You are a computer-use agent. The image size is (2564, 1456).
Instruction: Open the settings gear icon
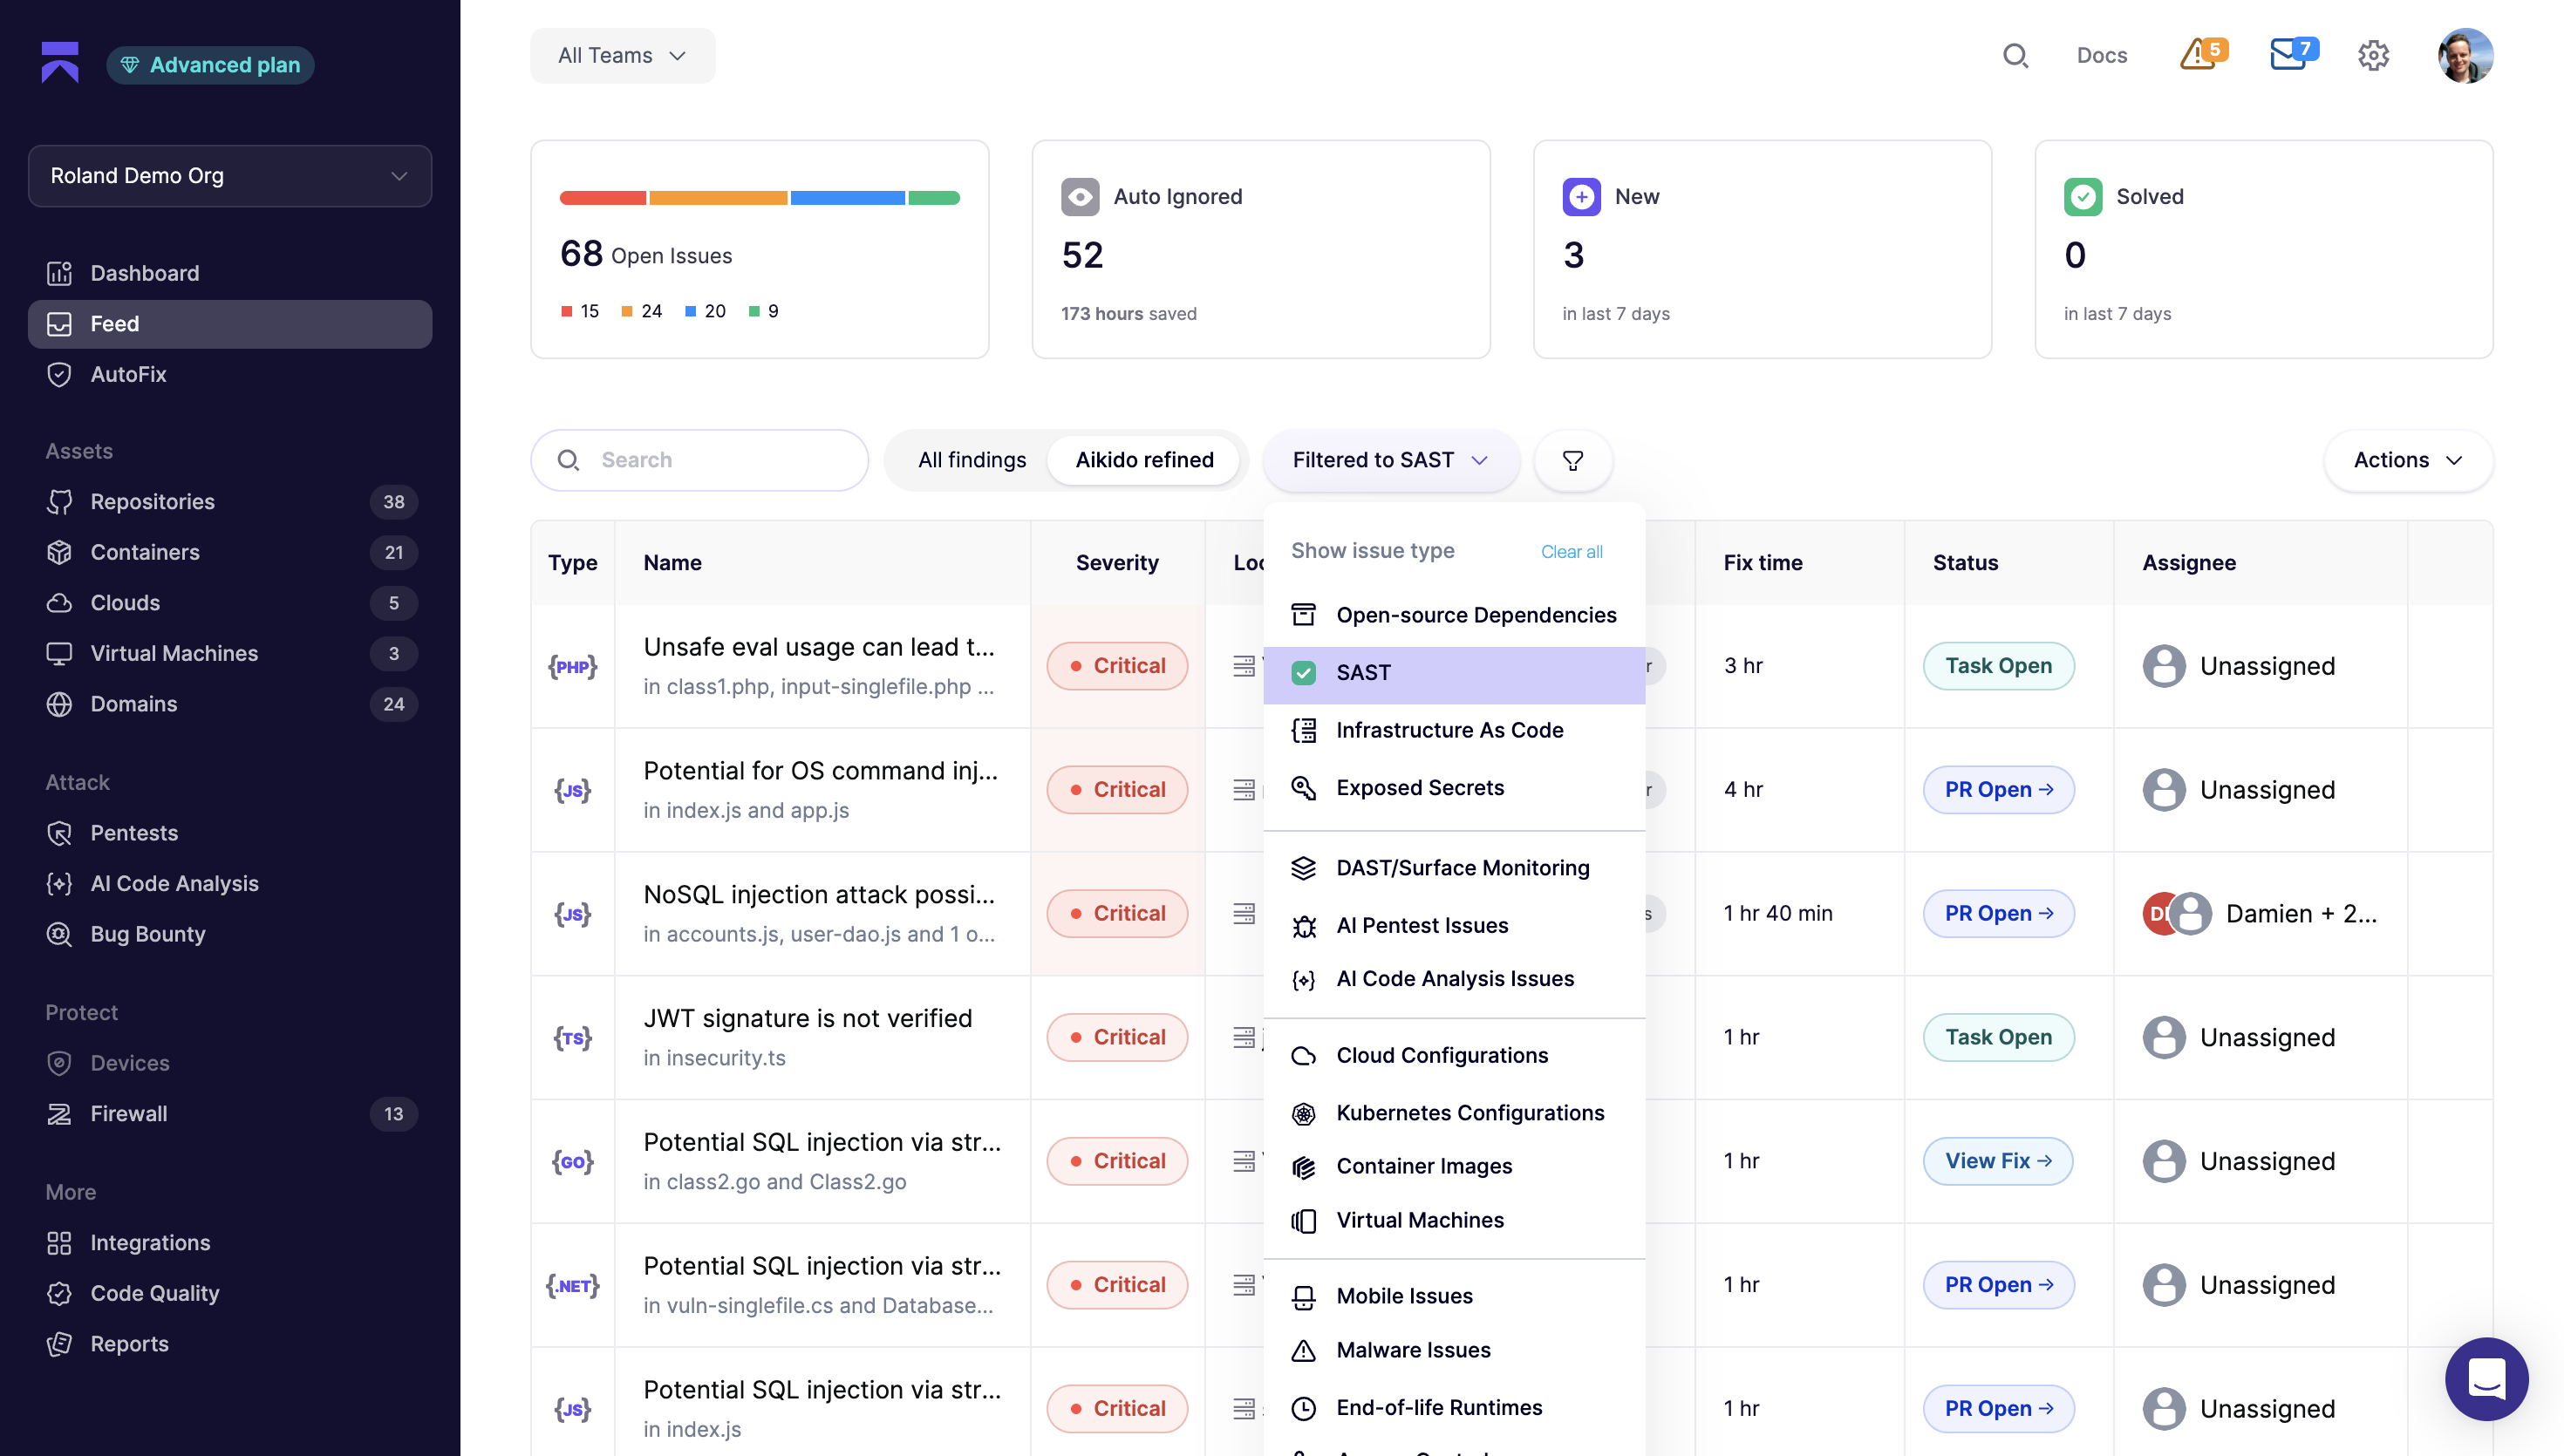tap(2373, 55)
